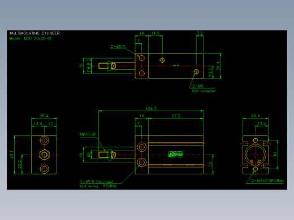Pick the 'Spot facing ø9x8dp' note
The image size is (294, 220).
98,186
